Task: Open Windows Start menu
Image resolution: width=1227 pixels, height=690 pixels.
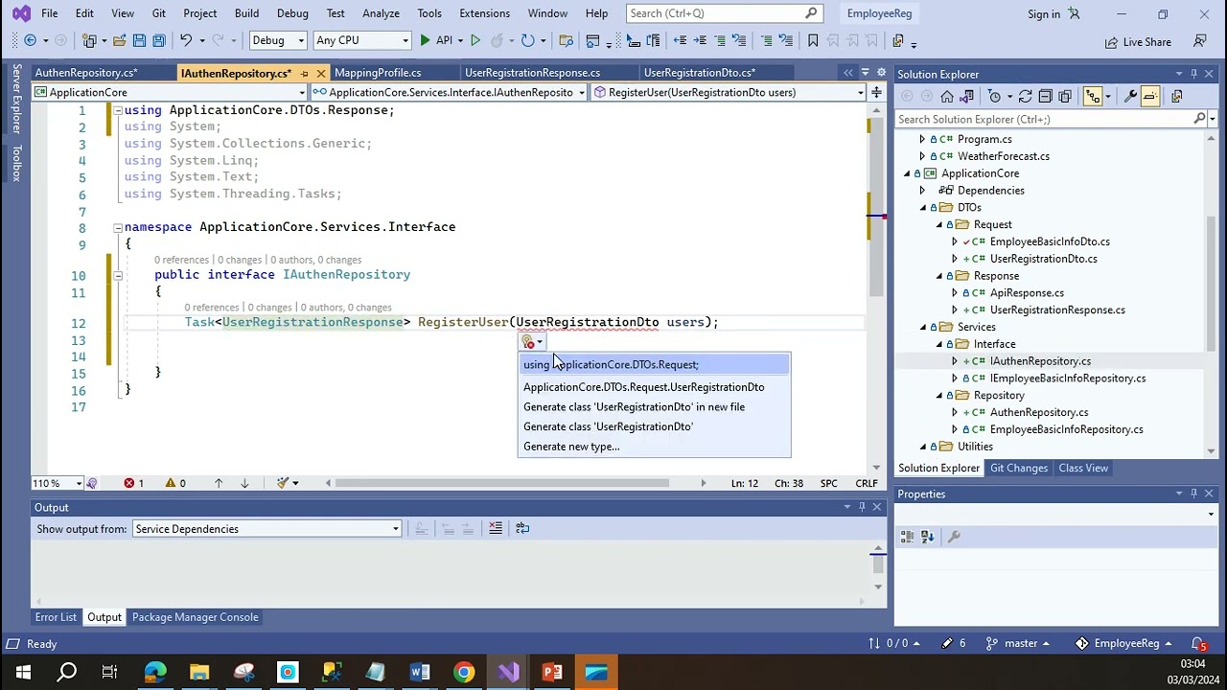Action: 22,672
